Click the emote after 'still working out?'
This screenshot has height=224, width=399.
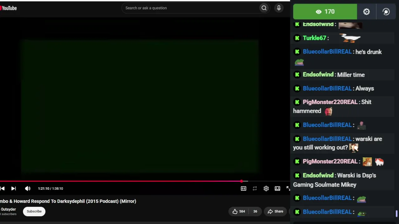pyautogui.click(x=353, y=147)
